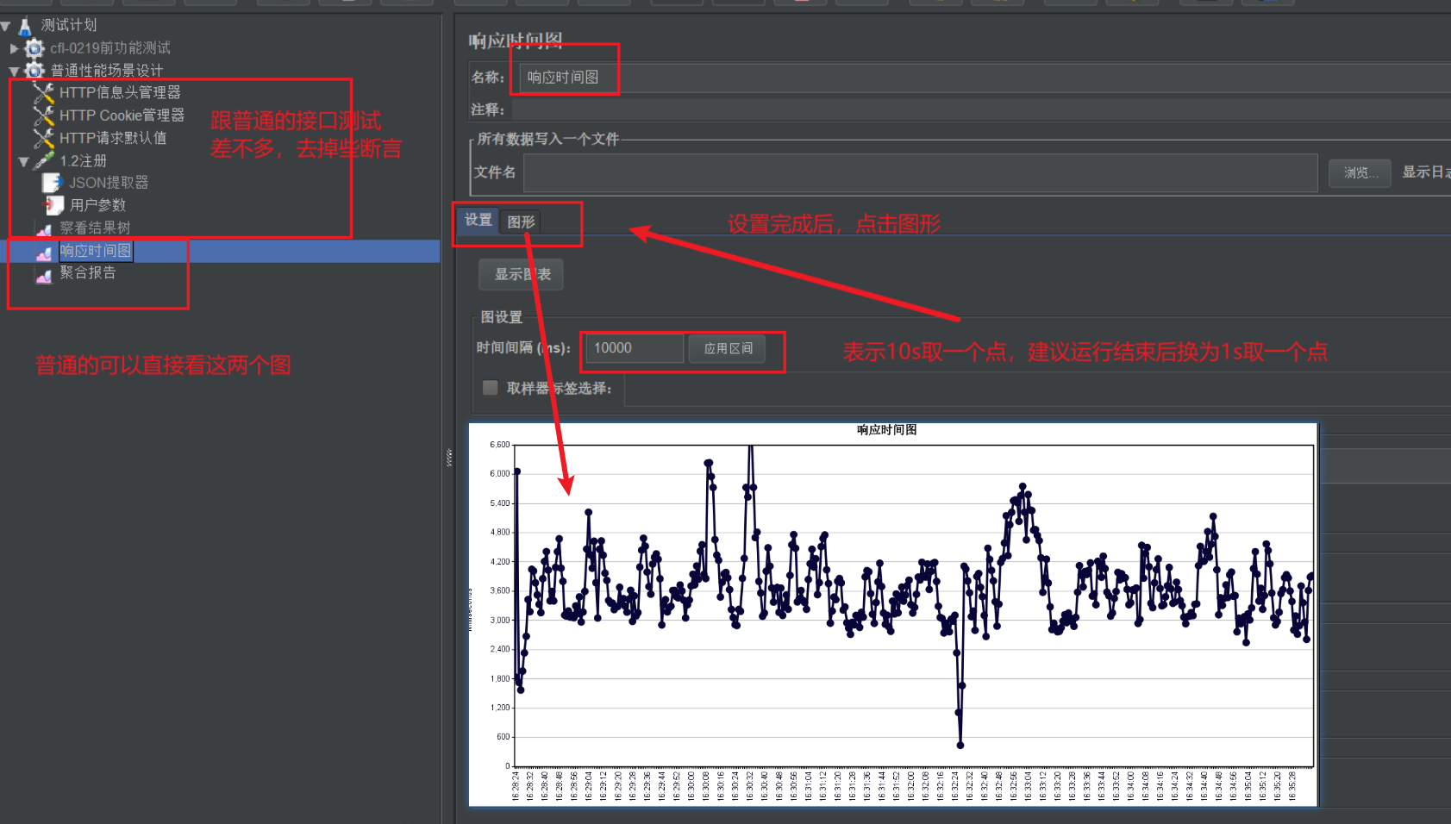Click the HTTP Cookie管理器 config icon
This screenshot has height=824, width=1451.
tap(44, 115)
